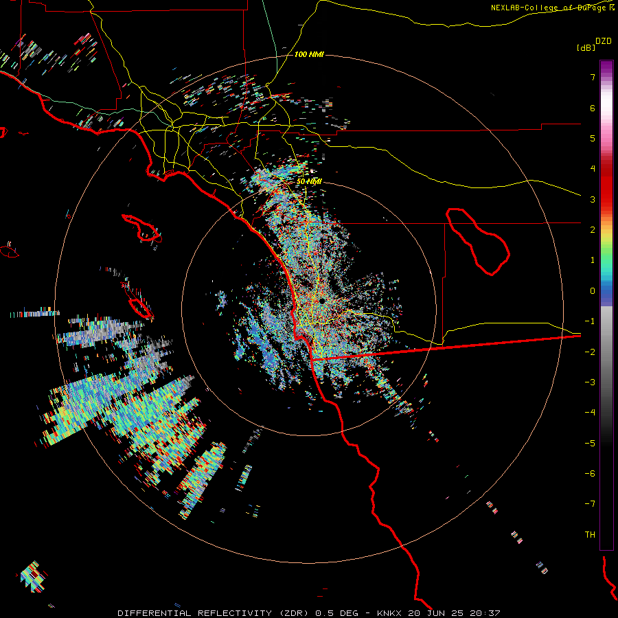The width and height of the screenshot is (618, 618).
Task: Click the 50 NMI range ring label
Action: point(309,182)
